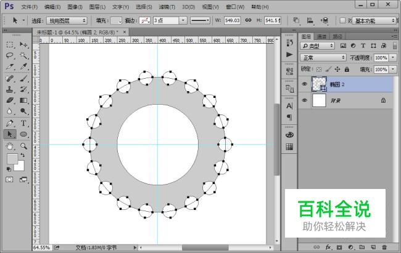Select the Lasso tool
Image resolution: width=401 pixels, height=253 pixels.
click(x=10, y=55)
